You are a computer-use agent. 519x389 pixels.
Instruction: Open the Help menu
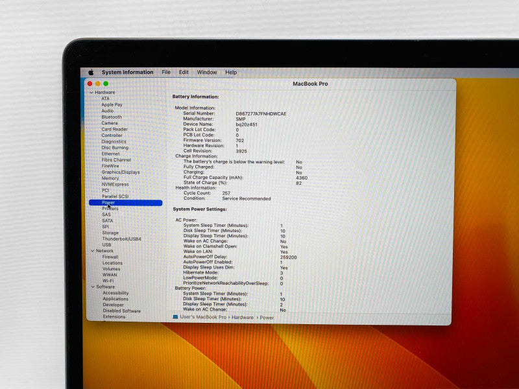pyautogui.click(x=231, y=72)
